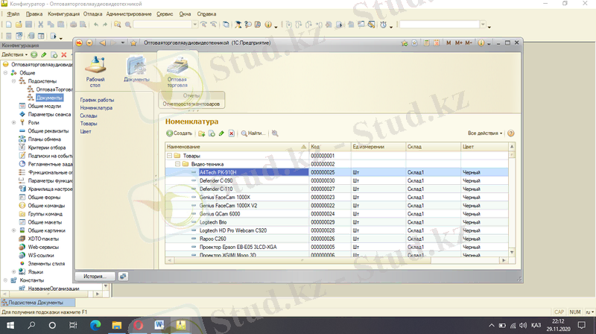This screenshot has height=334, width=596.
Task: Click the create new group folder icon
Action: point(202,133)
